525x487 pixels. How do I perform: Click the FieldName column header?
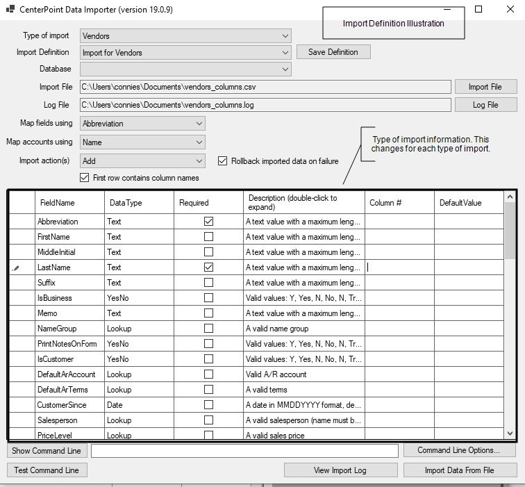[x=69, y=202]
